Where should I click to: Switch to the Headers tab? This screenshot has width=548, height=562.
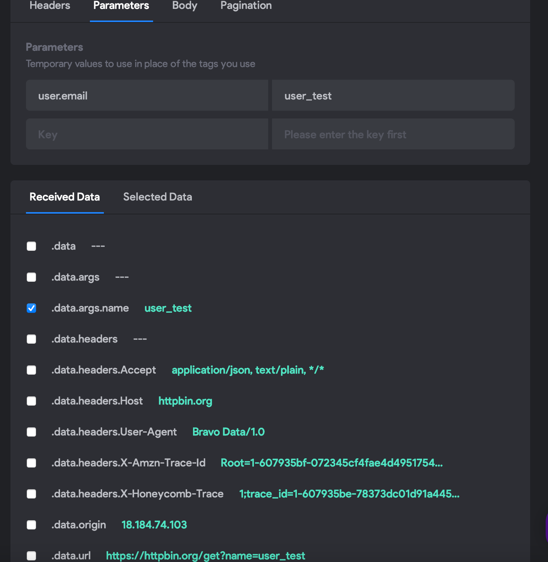[50, 6]
